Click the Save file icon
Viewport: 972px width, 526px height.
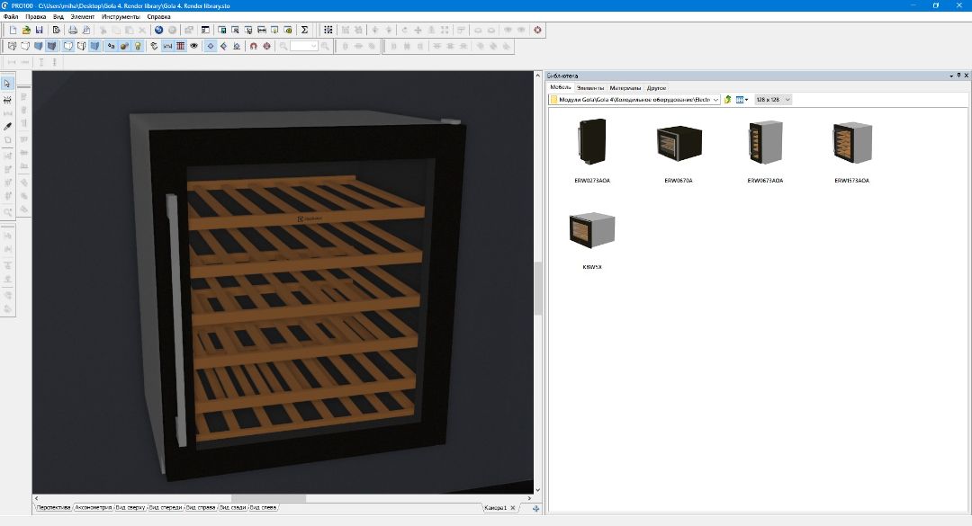[x=40, y=30]
